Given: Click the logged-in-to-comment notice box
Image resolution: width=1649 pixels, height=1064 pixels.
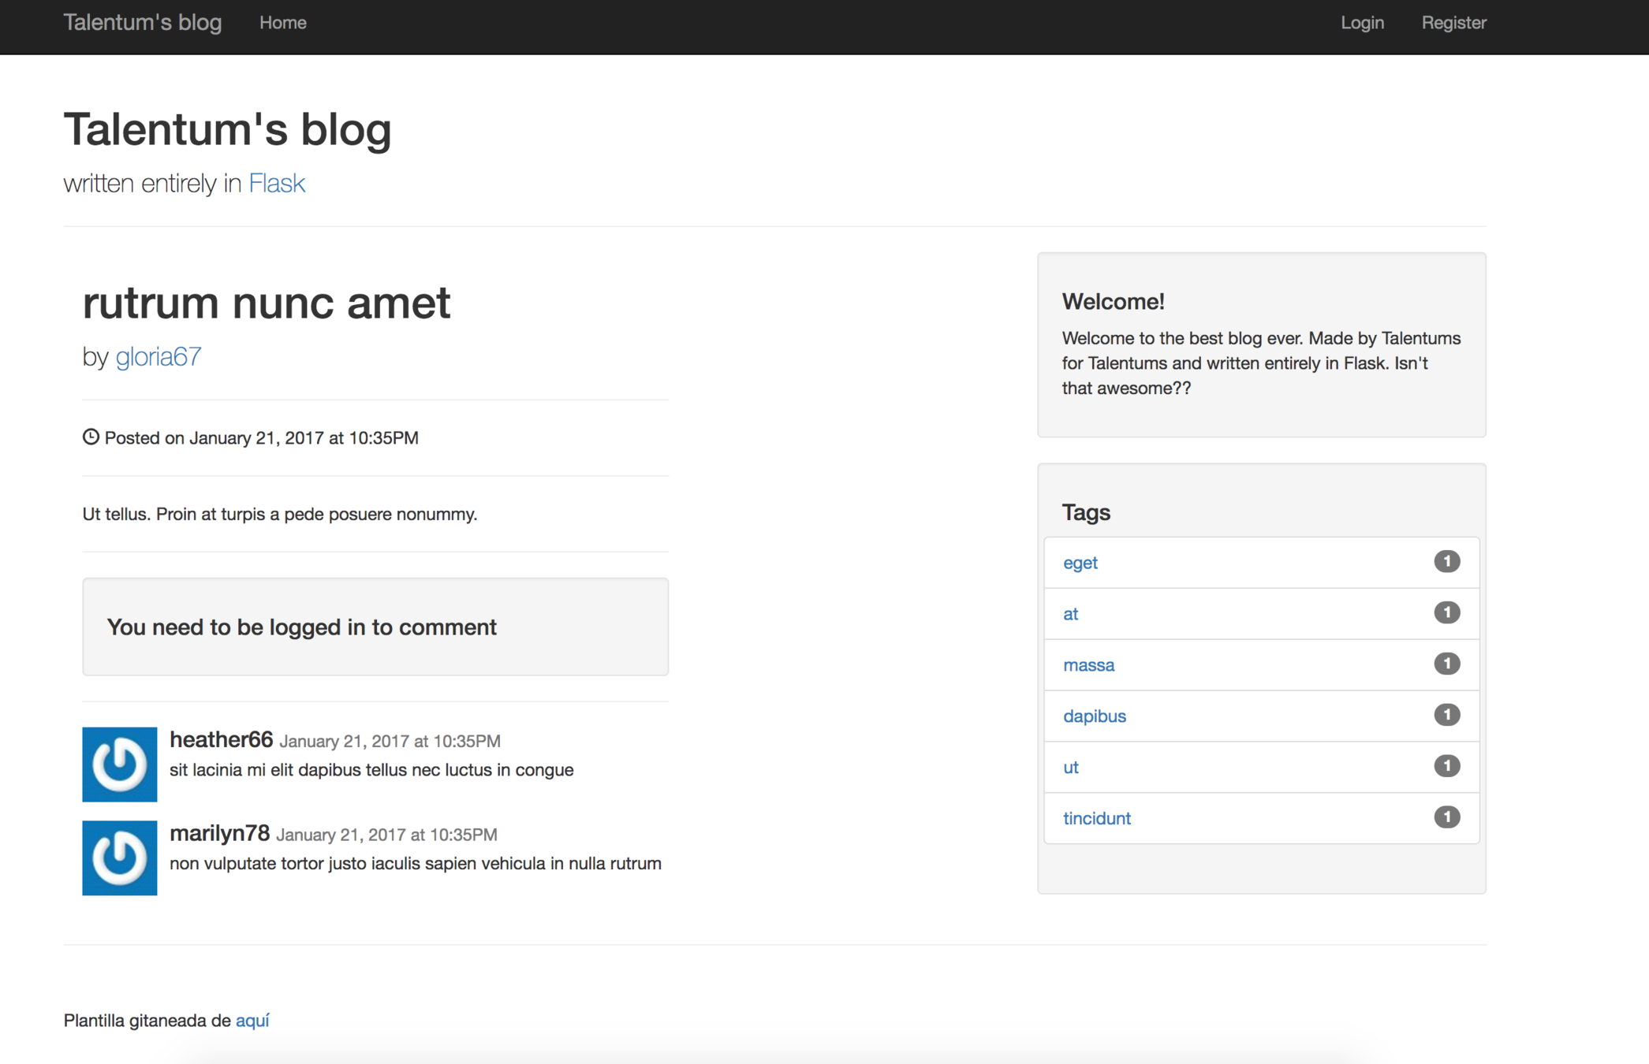Looking at the screenshot, I should [375, 627].
